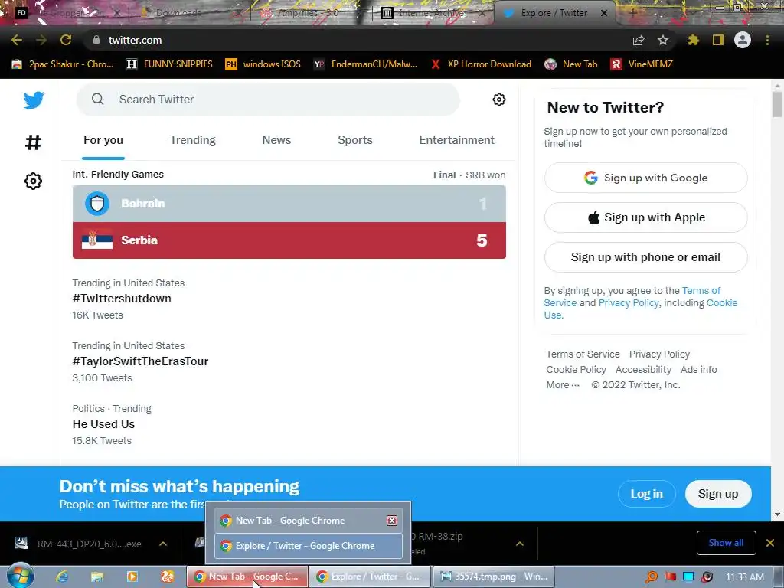Screen dimensions: 784x588
Task: Click the padlock site info icon
Action: pyautogui.click(x=96, y=40)
